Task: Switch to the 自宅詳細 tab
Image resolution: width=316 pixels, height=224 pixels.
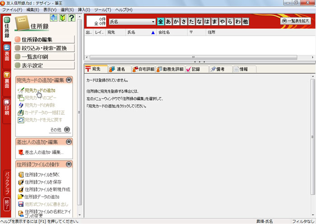Action: click(x=144, y=69)
